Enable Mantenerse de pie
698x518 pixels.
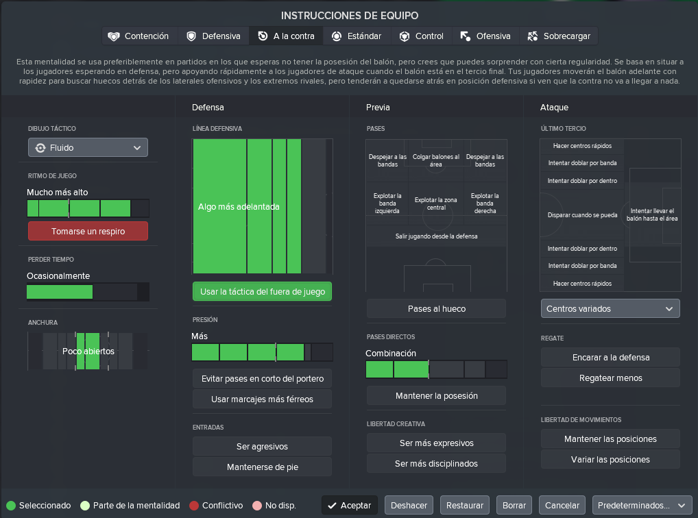tap(262, 467)
